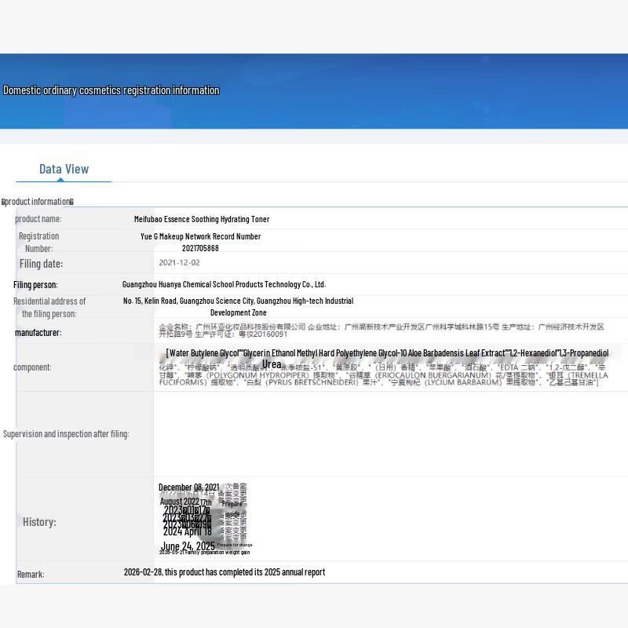
Task: Select history entry 'December 08, 2021'
Action: point(188,487)
